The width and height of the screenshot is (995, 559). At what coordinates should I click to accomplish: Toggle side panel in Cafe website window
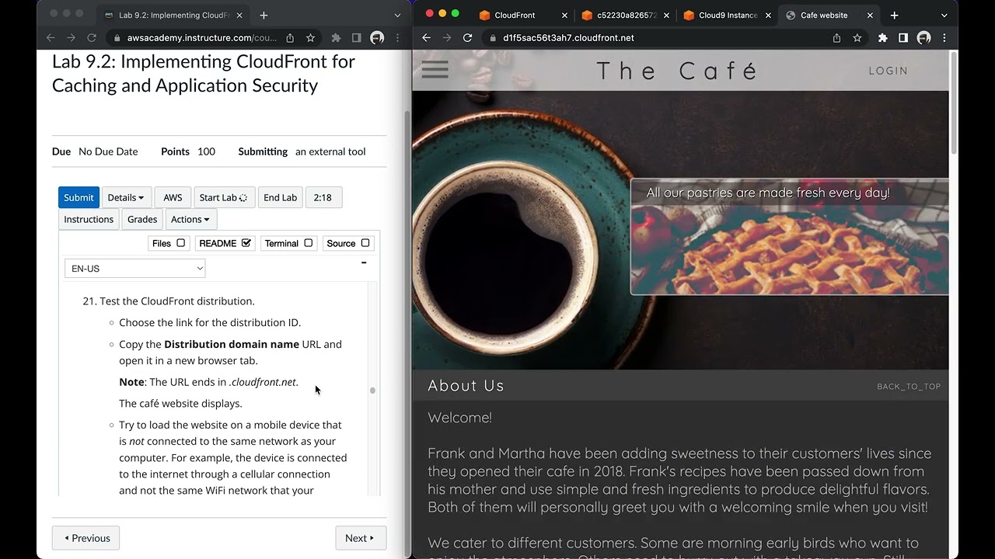[902, 37]
